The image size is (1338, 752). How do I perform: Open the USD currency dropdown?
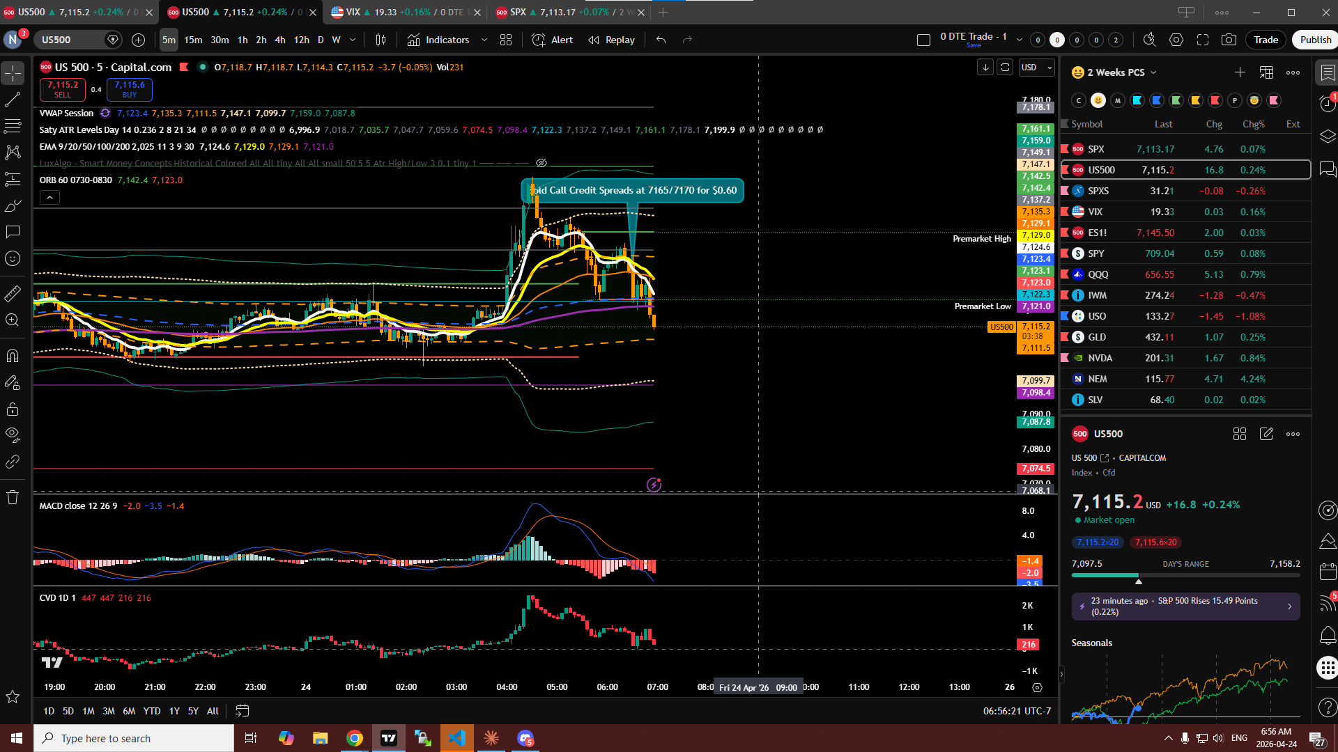tap(1036, 68)
